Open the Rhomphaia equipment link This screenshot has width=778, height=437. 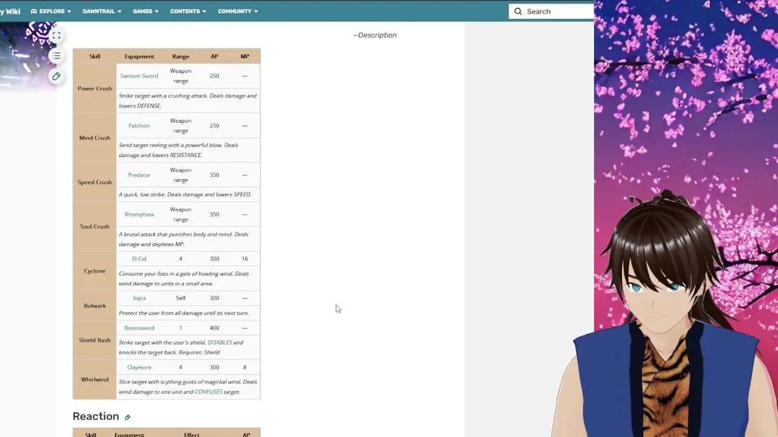click(x=139, y=214)
